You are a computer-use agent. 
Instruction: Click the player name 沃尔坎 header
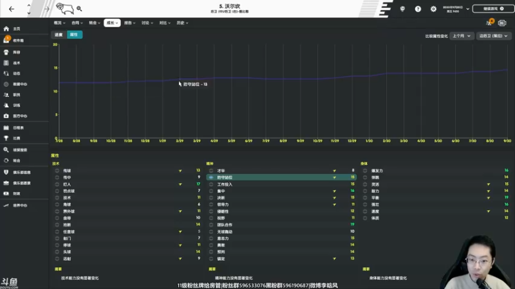point(230,6)
